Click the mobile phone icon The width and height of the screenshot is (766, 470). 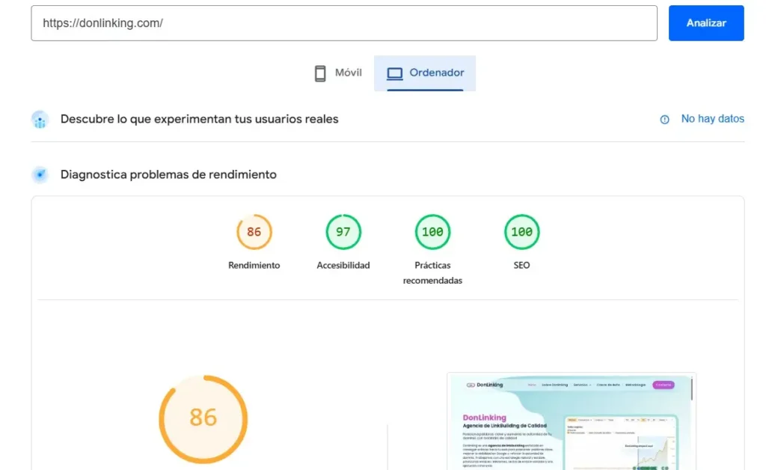point(320,73)
